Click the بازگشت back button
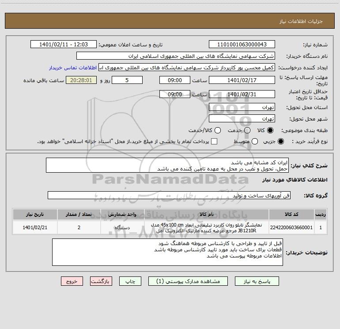Viewport: 340px width, 329px height. tap(101, 281)
